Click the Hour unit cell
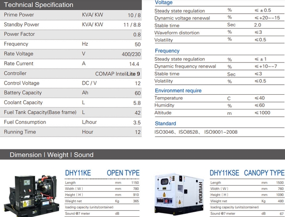285x217 pixels. tap(87, 132)
